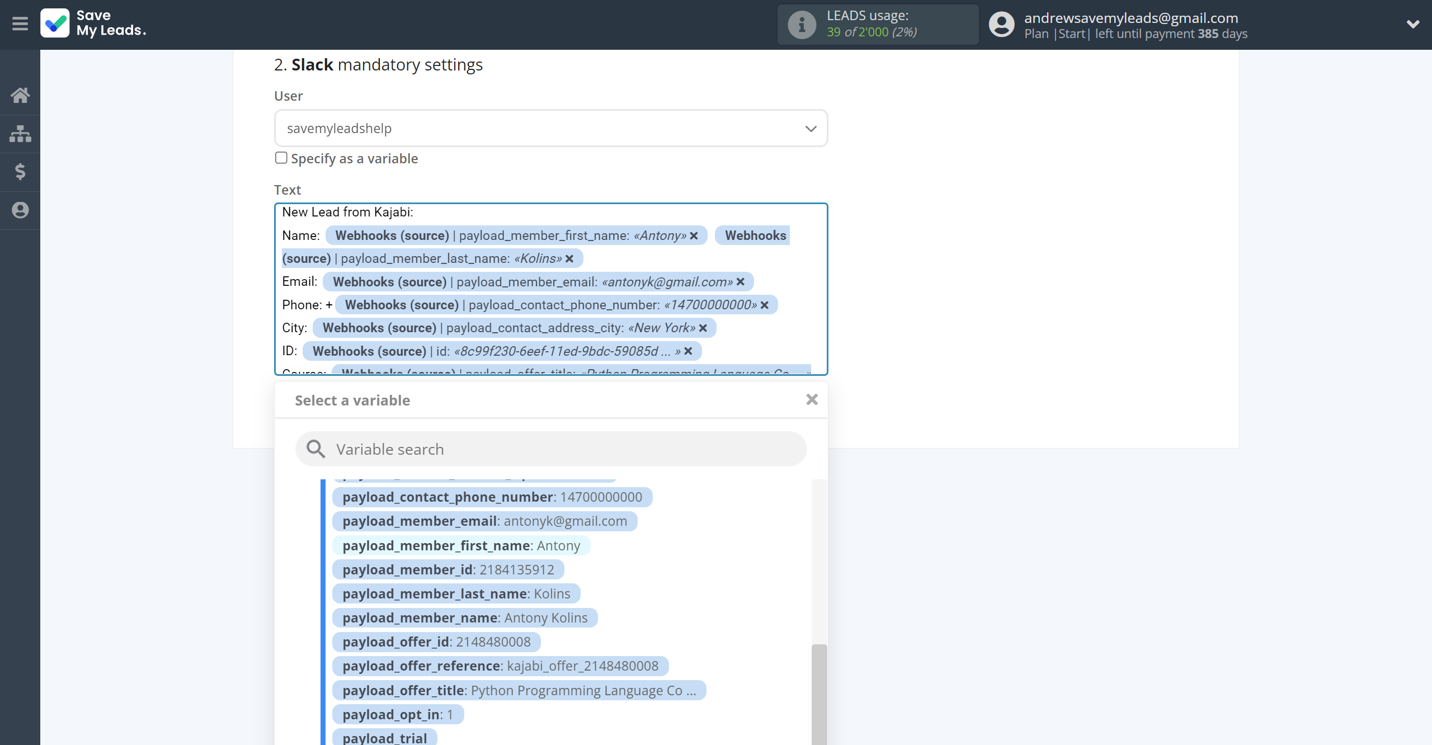Screen dimensions: 1432x745
Task: Select payload_contact_phone_number variable
Action: coord(492,497)
